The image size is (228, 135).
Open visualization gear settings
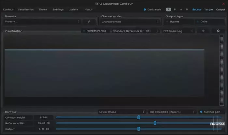tap(218, 31)
